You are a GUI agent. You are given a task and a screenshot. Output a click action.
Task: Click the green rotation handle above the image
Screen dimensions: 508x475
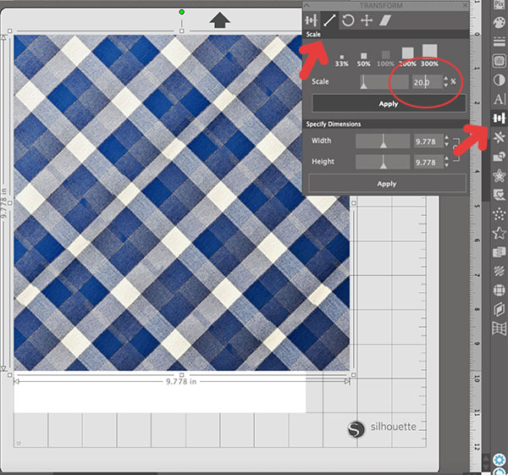pos(182,12)
